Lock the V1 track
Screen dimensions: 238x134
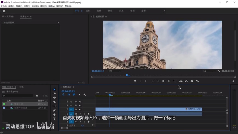point(67,109)
